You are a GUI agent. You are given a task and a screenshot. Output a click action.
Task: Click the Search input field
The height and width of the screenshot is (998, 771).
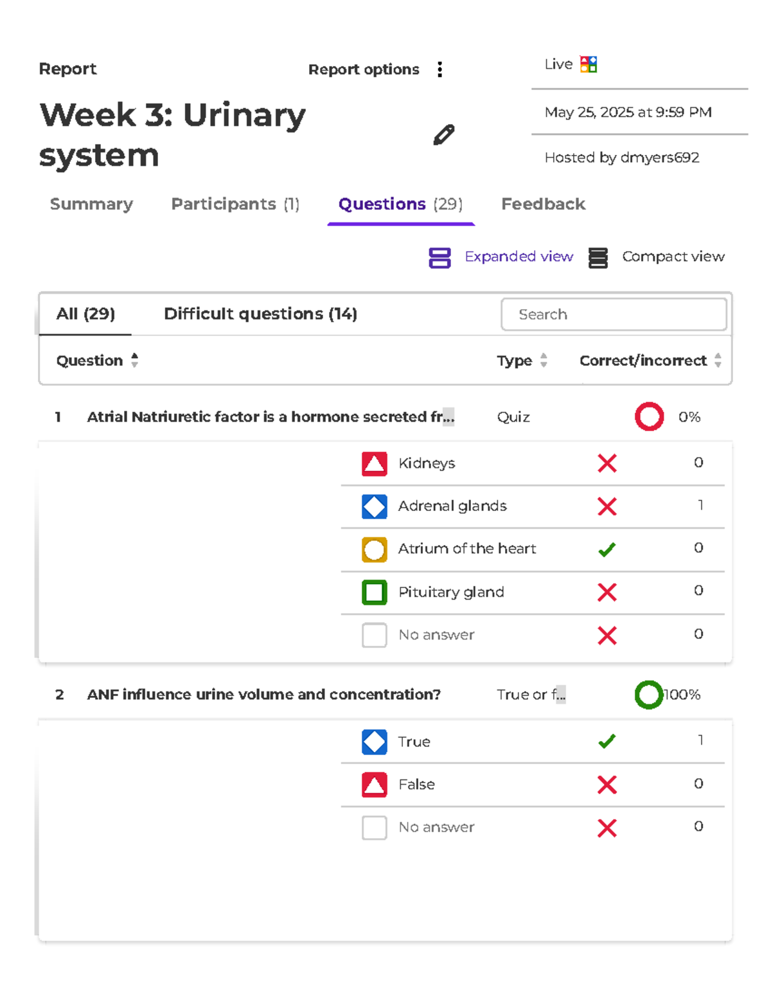tap(614, 314)
